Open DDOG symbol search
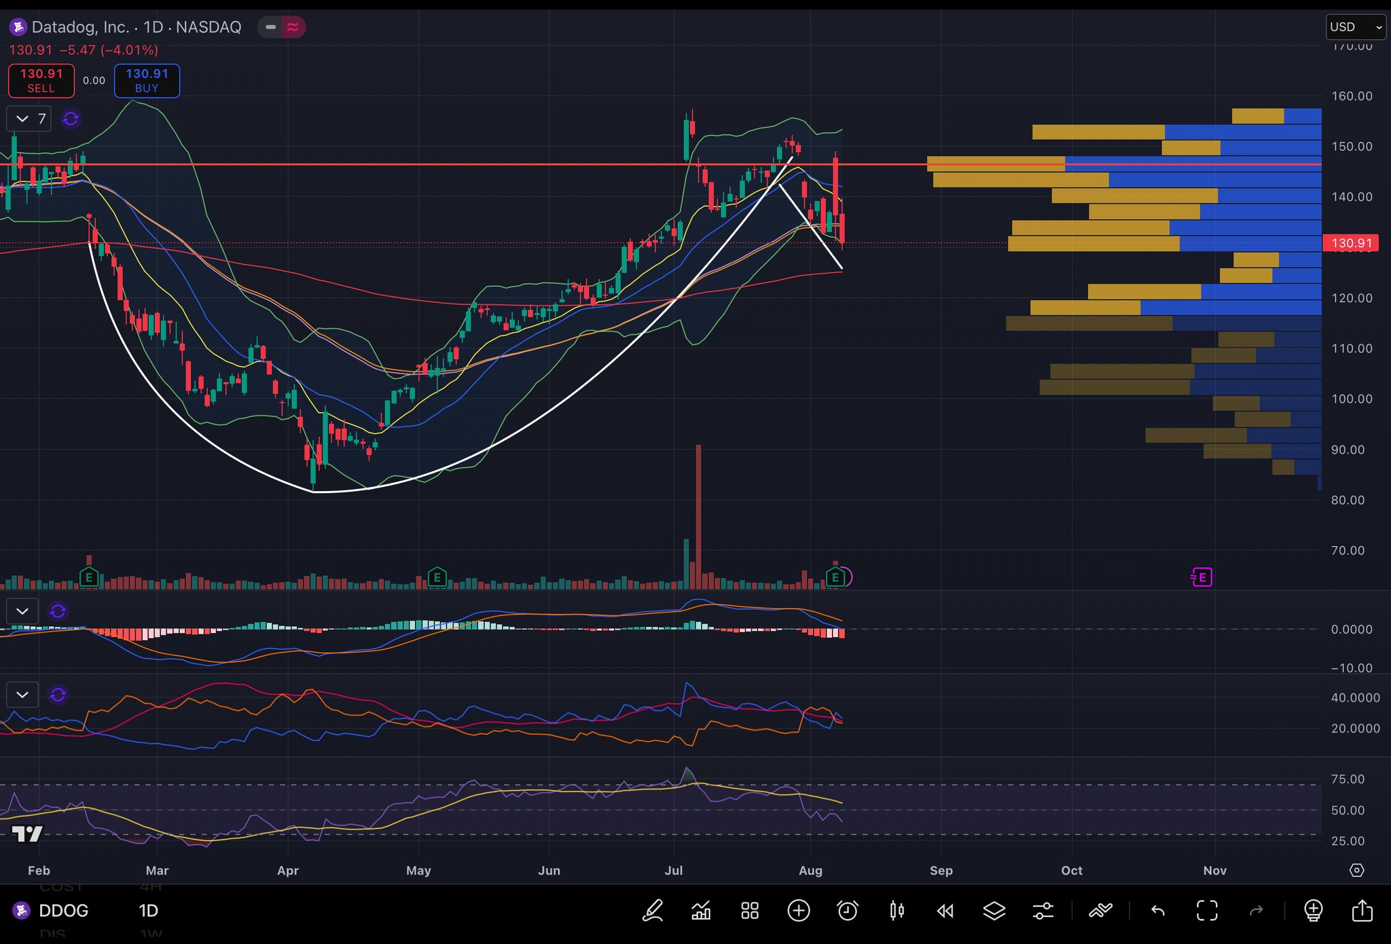This screenshot has width=1391, height=944. (62, 910)
